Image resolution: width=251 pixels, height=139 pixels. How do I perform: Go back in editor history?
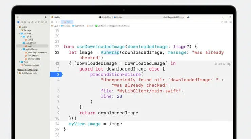pyautogui.click(x=56, y=22)
